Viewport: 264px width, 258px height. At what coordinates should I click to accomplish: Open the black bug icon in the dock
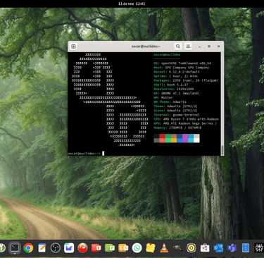[259, 247]
